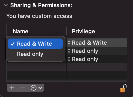Viewport: 133px width, 97px height.
Task: Click the golden padlock icon
Action: pyautogui.click(x=123, y=88)
